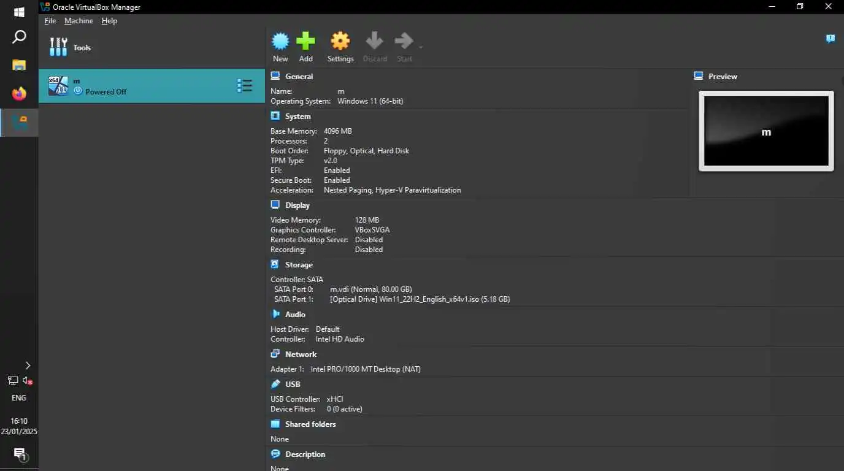
Task: Click the General section icon
Action: click(275, 76)
